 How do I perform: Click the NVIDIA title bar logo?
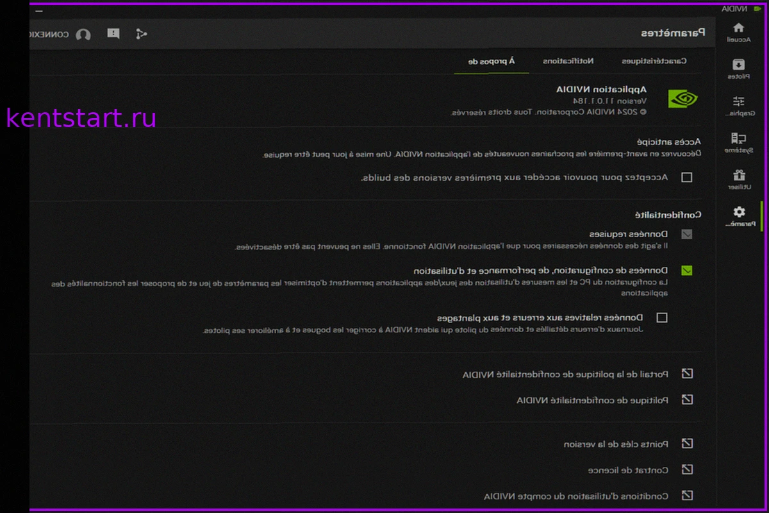(756, 9)
